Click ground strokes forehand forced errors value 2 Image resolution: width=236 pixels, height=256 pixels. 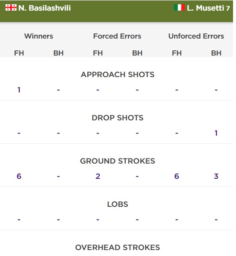coord(98,176)
